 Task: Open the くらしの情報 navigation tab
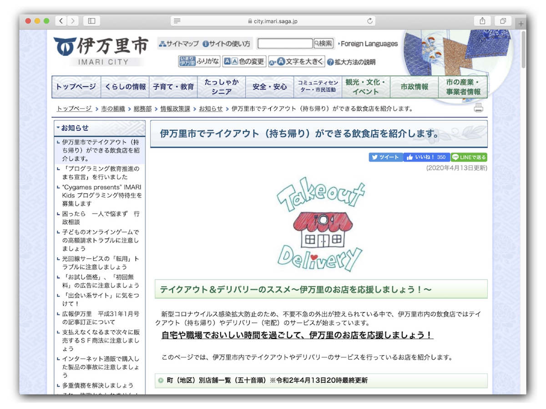click(x=125, y=87)
